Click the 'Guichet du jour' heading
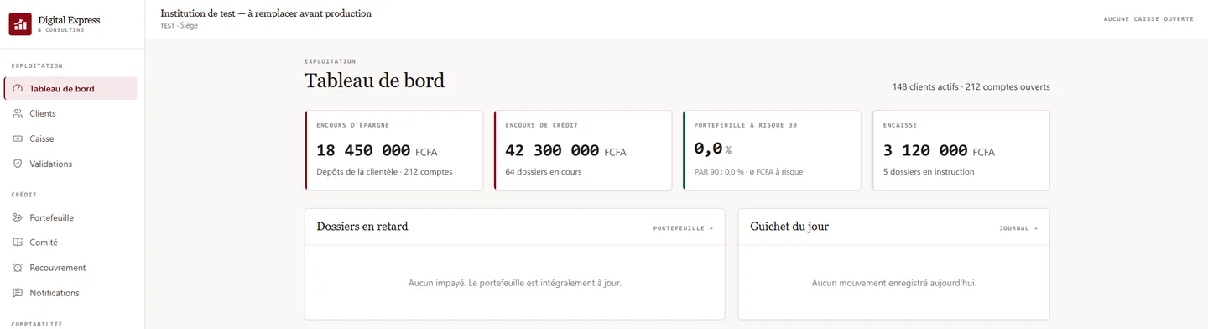This screenshot has height=329, width=1208. tap(789, 227)
